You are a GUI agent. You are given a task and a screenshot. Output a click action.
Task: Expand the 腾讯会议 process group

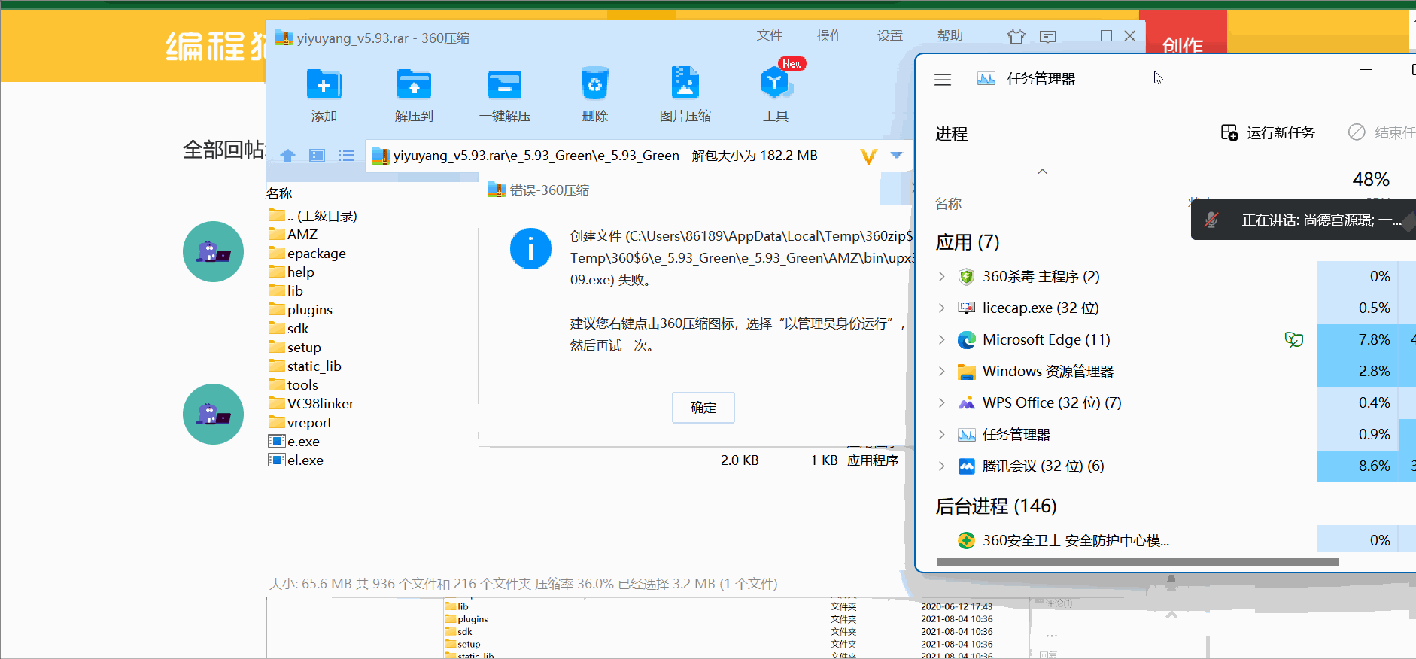coord(941,466)
